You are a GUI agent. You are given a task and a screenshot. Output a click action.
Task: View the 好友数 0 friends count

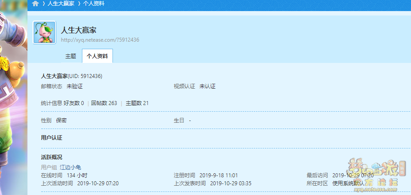(x=74, y=103)
